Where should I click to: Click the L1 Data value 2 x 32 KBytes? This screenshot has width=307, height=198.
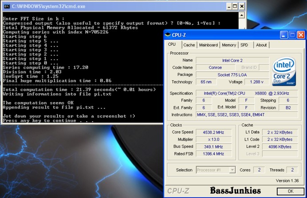pos(280,132)
